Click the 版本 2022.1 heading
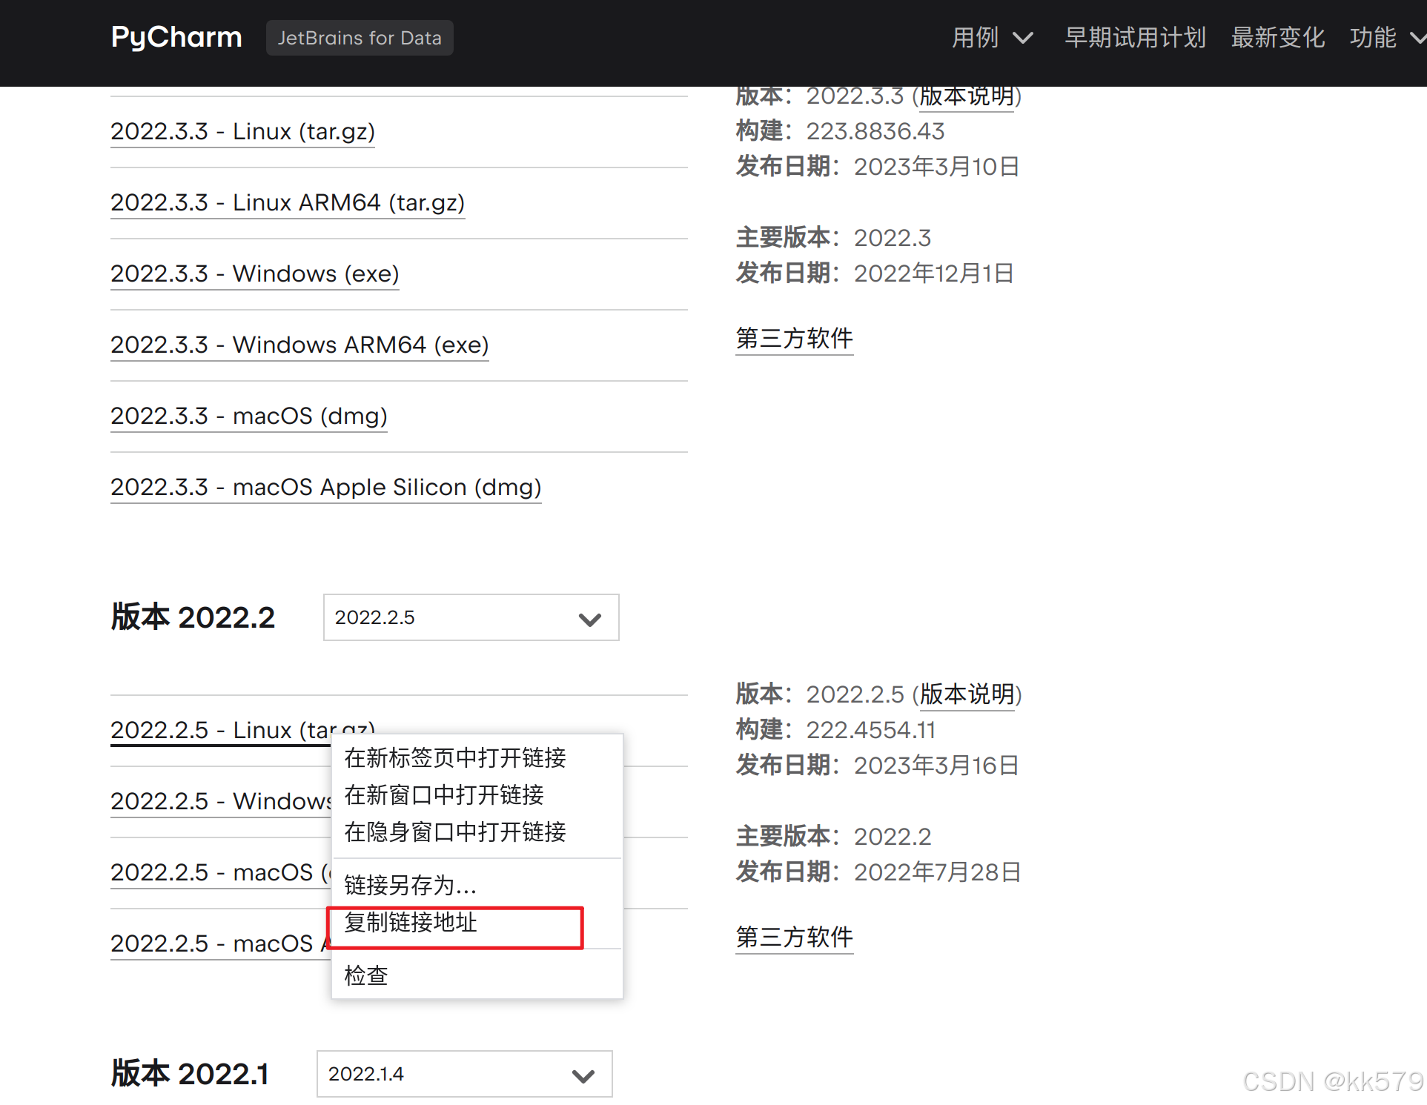Screen dimensions: 1427x1105 click(190, 1074)
